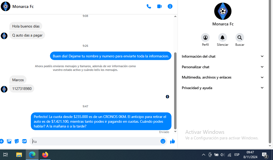273x160 pixels.
Task: Switch to Firefox in taskbar
Action: coord(45,155)
